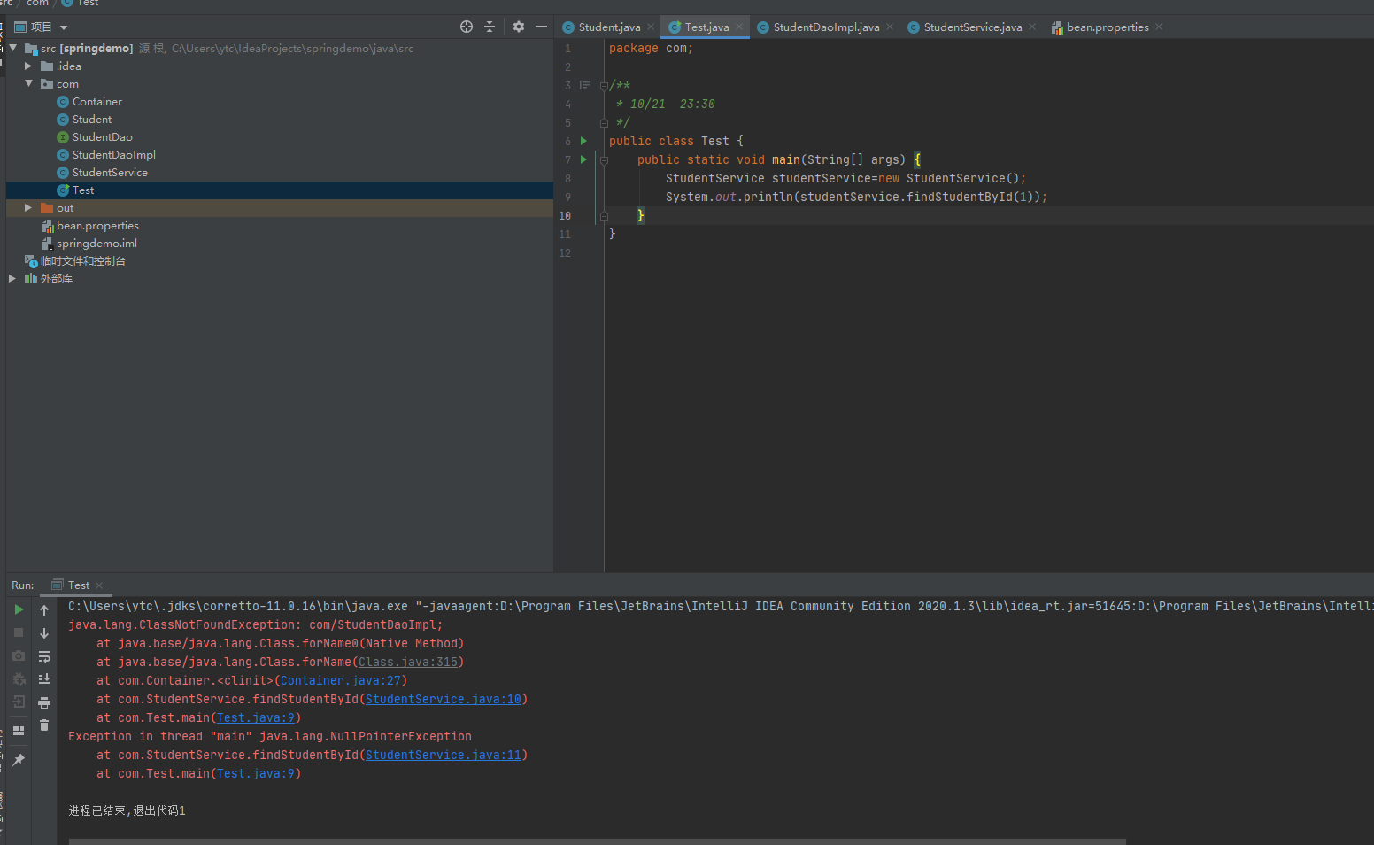Viewport: 1374px width, 845px height.
Task: Expand the external libraries node
Action: tap(12, 278)
